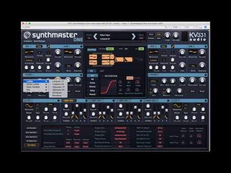
Task: Click the top large knob in OSC 2
Action: [182, 52]
